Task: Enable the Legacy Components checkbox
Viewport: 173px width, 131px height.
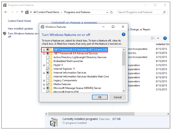Action: pos(48,80)
